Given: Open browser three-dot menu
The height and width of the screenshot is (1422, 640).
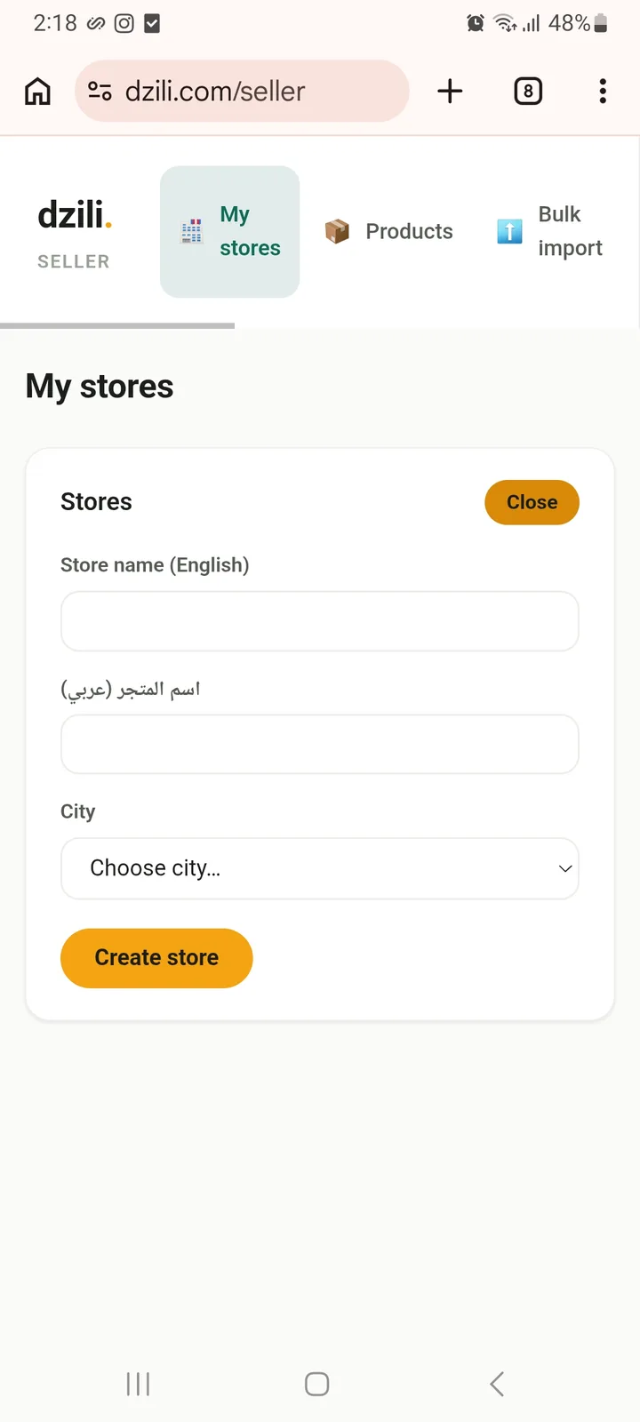Looking at the screenshot, I should pos(603,91).
